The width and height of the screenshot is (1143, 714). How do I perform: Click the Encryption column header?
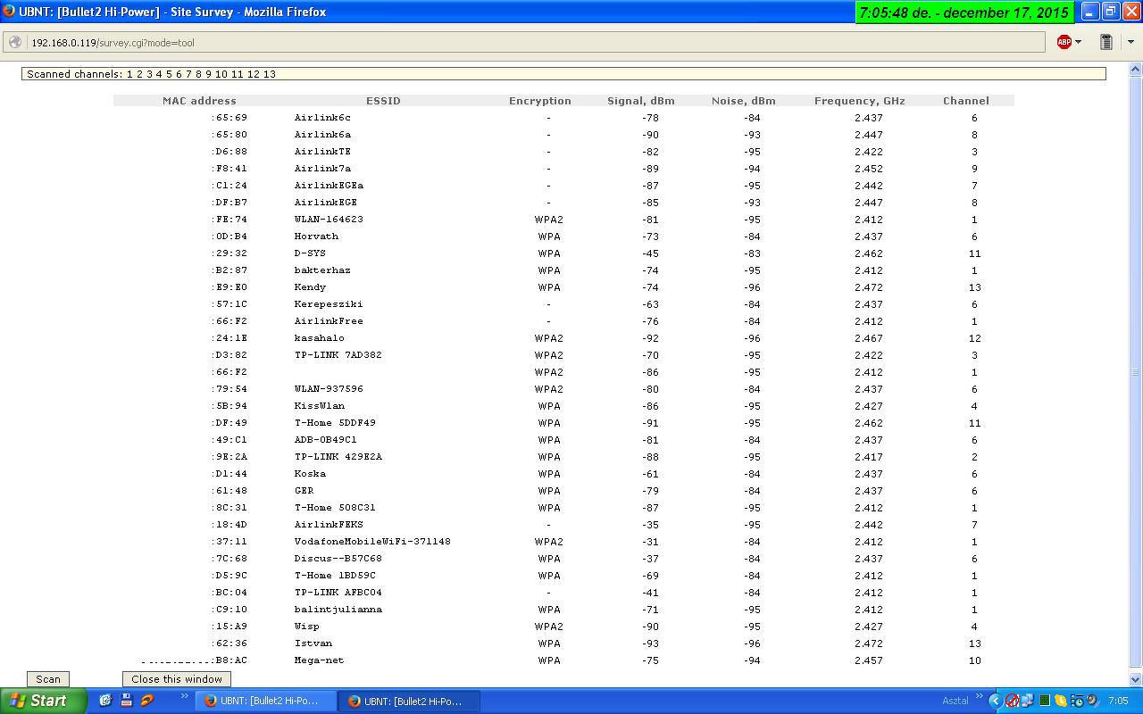[540, 101]
